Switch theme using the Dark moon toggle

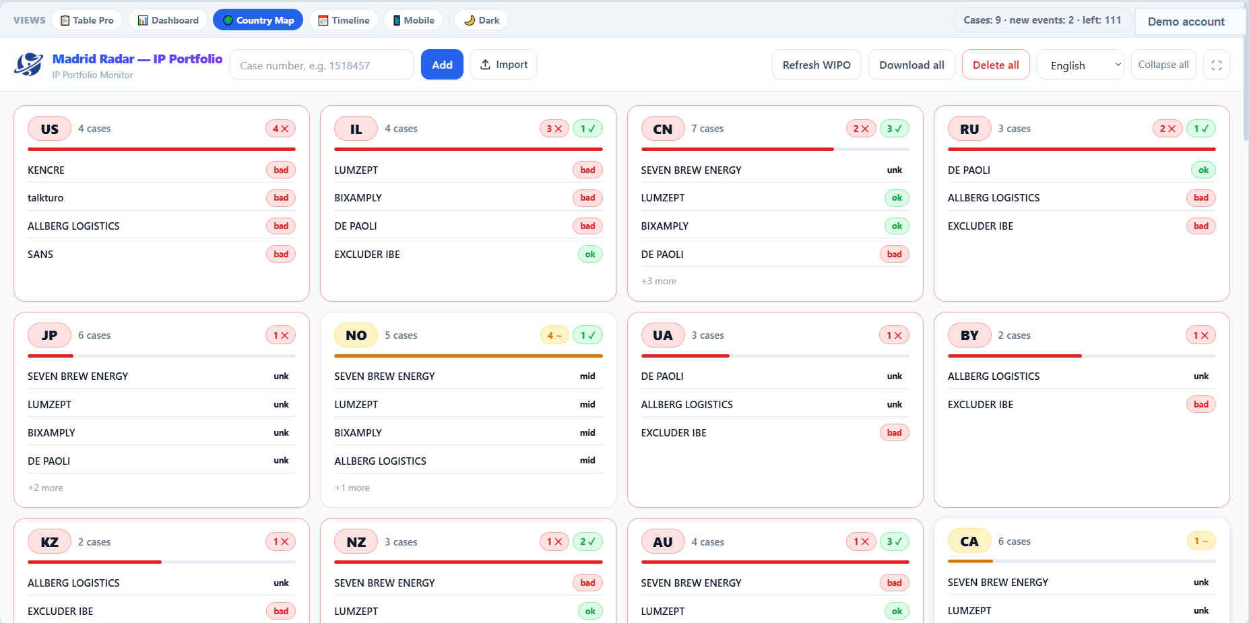[482, 20]
